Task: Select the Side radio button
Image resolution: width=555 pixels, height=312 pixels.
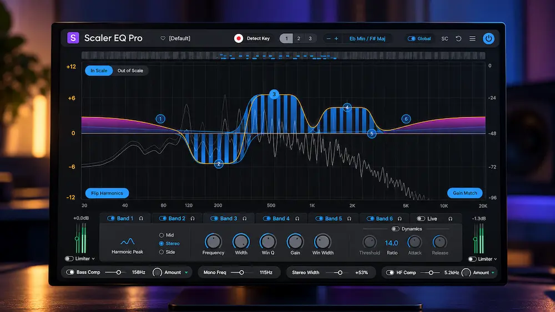Action: (x=162, y=252)
